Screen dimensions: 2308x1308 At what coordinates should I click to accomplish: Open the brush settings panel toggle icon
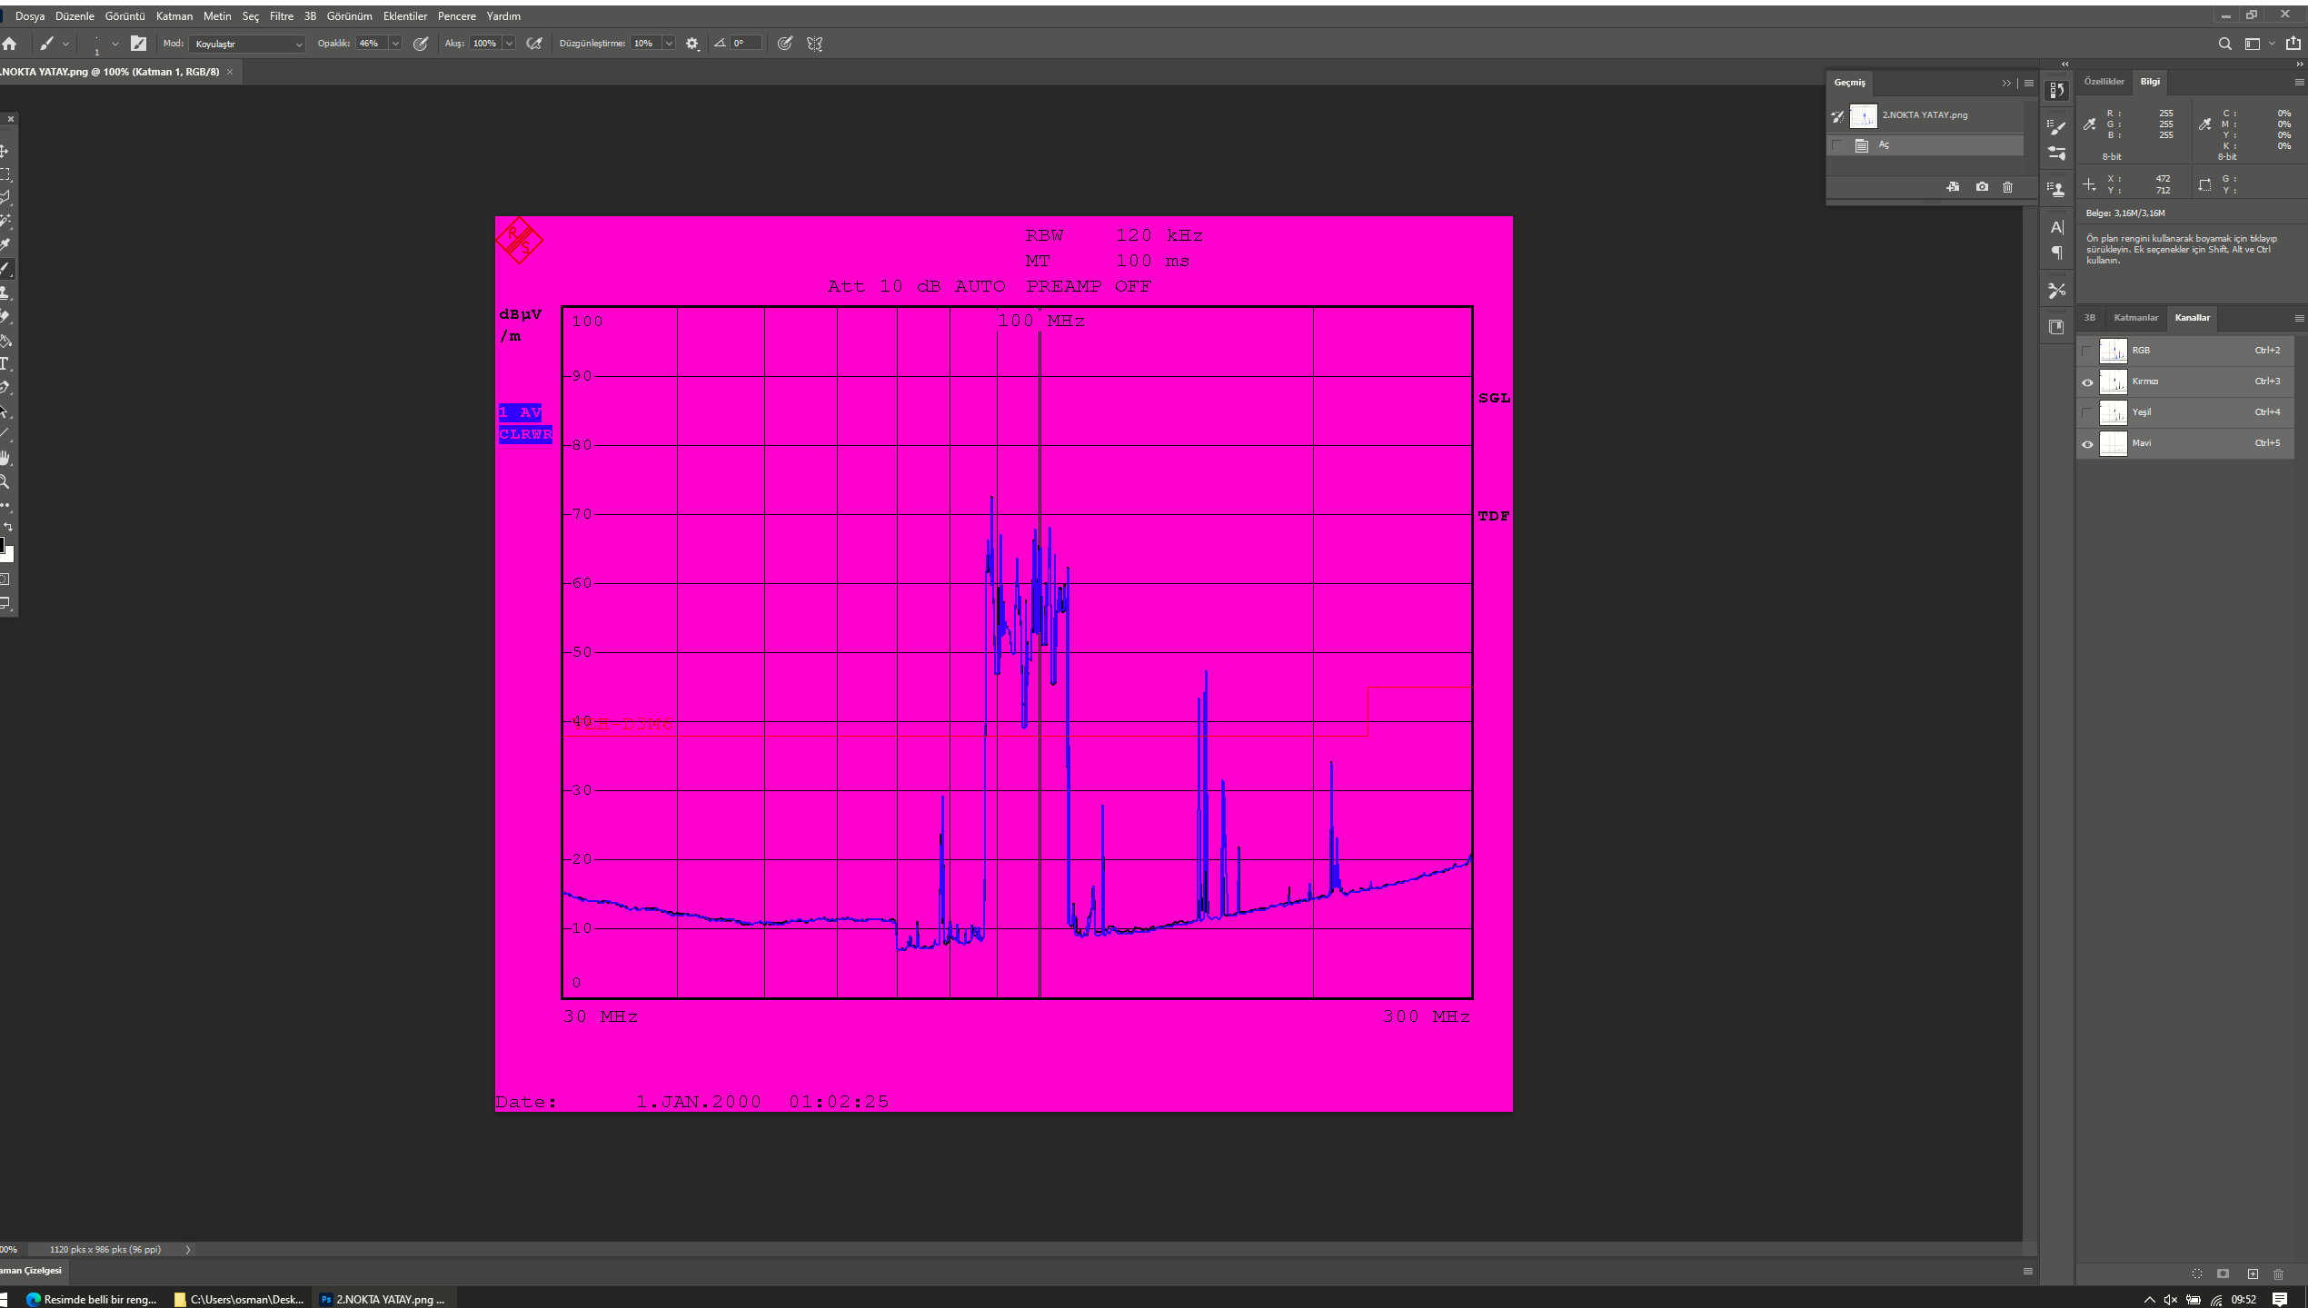pyautogui.click(x=138, y=44)
